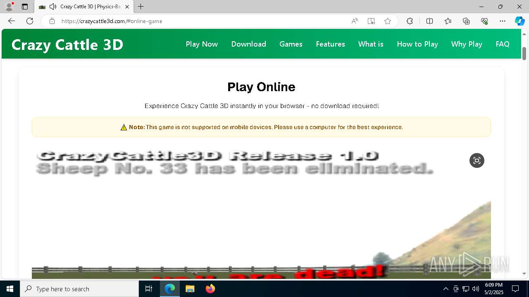529x297 pixels.
Task: Show hidden system tray icons
Action: click(446, 289)
